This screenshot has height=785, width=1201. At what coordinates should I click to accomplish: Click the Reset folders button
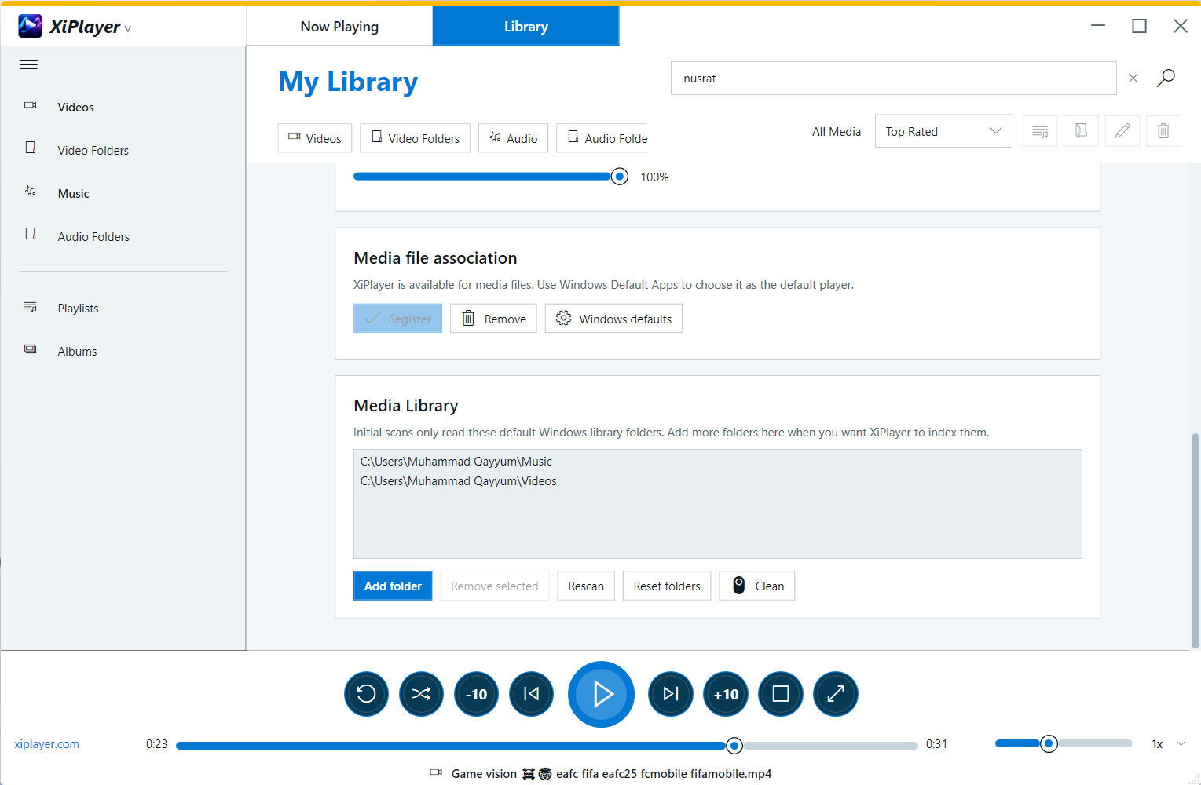click(667, 586)
